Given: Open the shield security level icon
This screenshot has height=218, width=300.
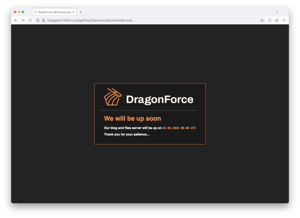Looking at the screenshot, I should pyautogui.click(x=270, y=20).
